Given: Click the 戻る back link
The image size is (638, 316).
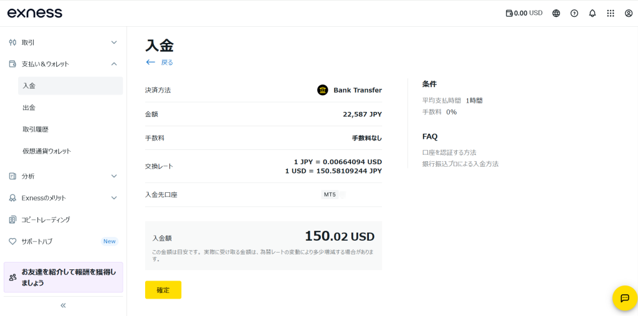Looking at the screenshot, I should [x=159, y=63].
